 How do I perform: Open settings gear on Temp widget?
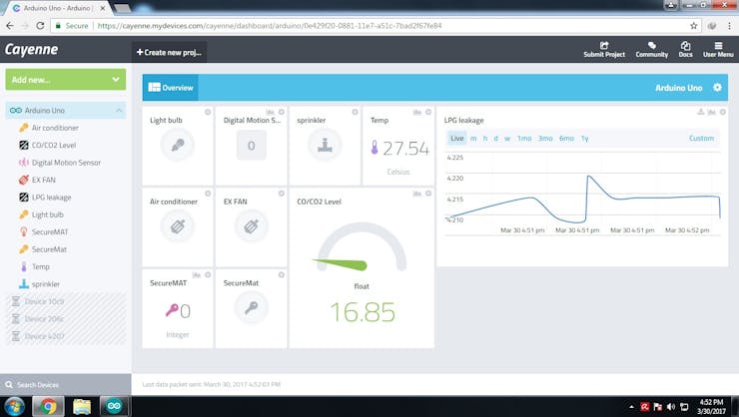[428, 112]
